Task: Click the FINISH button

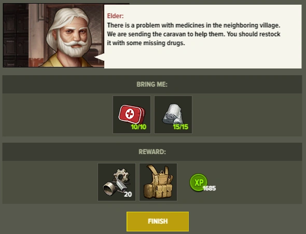Action: point(158,222)
